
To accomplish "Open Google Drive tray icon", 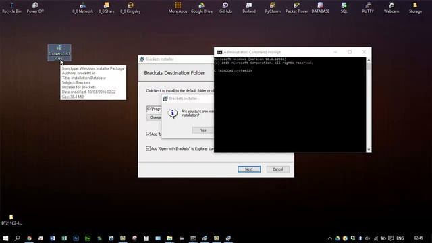I will (x=337, y=238).
